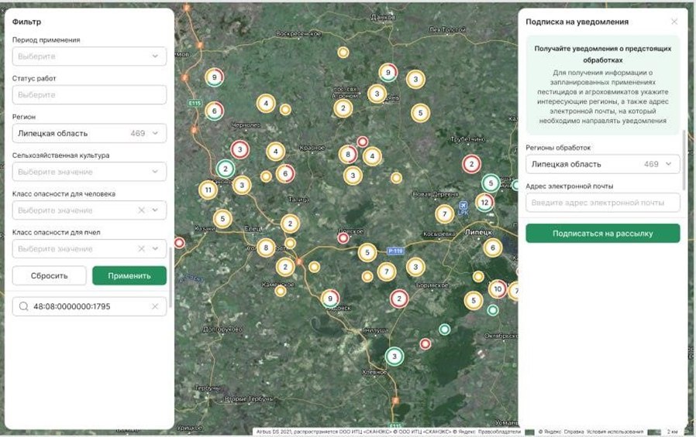Open the 'Условия использования' link

click(x=615, y=432)
